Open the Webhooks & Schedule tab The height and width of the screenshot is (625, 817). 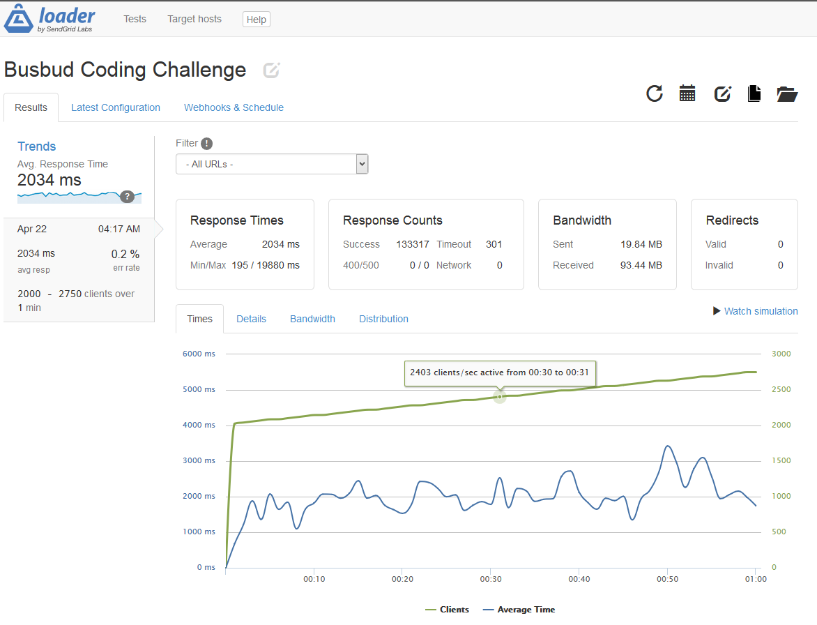click(234, 107)
